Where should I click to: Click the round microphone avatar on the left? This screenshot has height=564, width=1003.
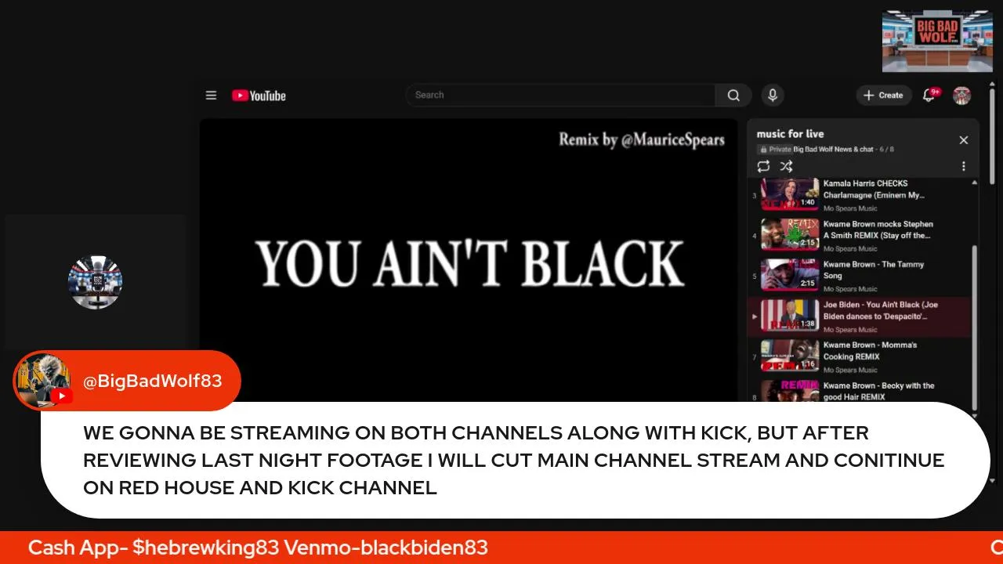(x=95, y=282)
